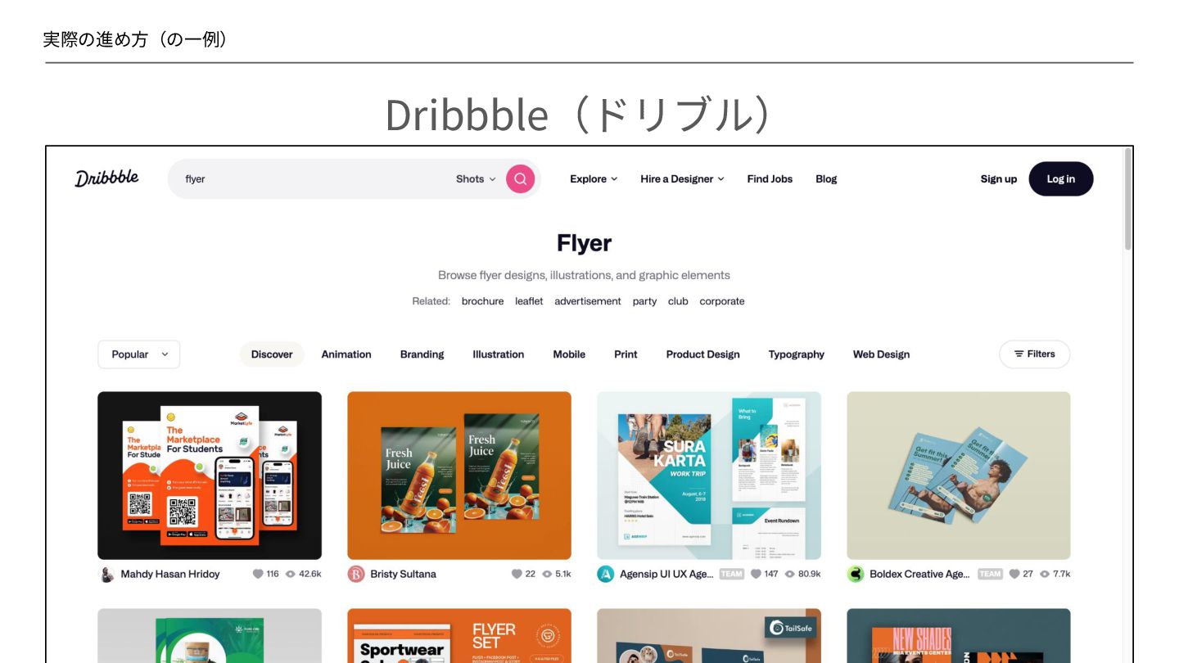Expand the Explore menu
The height and width of the screenshot is (663, 1179).
point(594,178)
